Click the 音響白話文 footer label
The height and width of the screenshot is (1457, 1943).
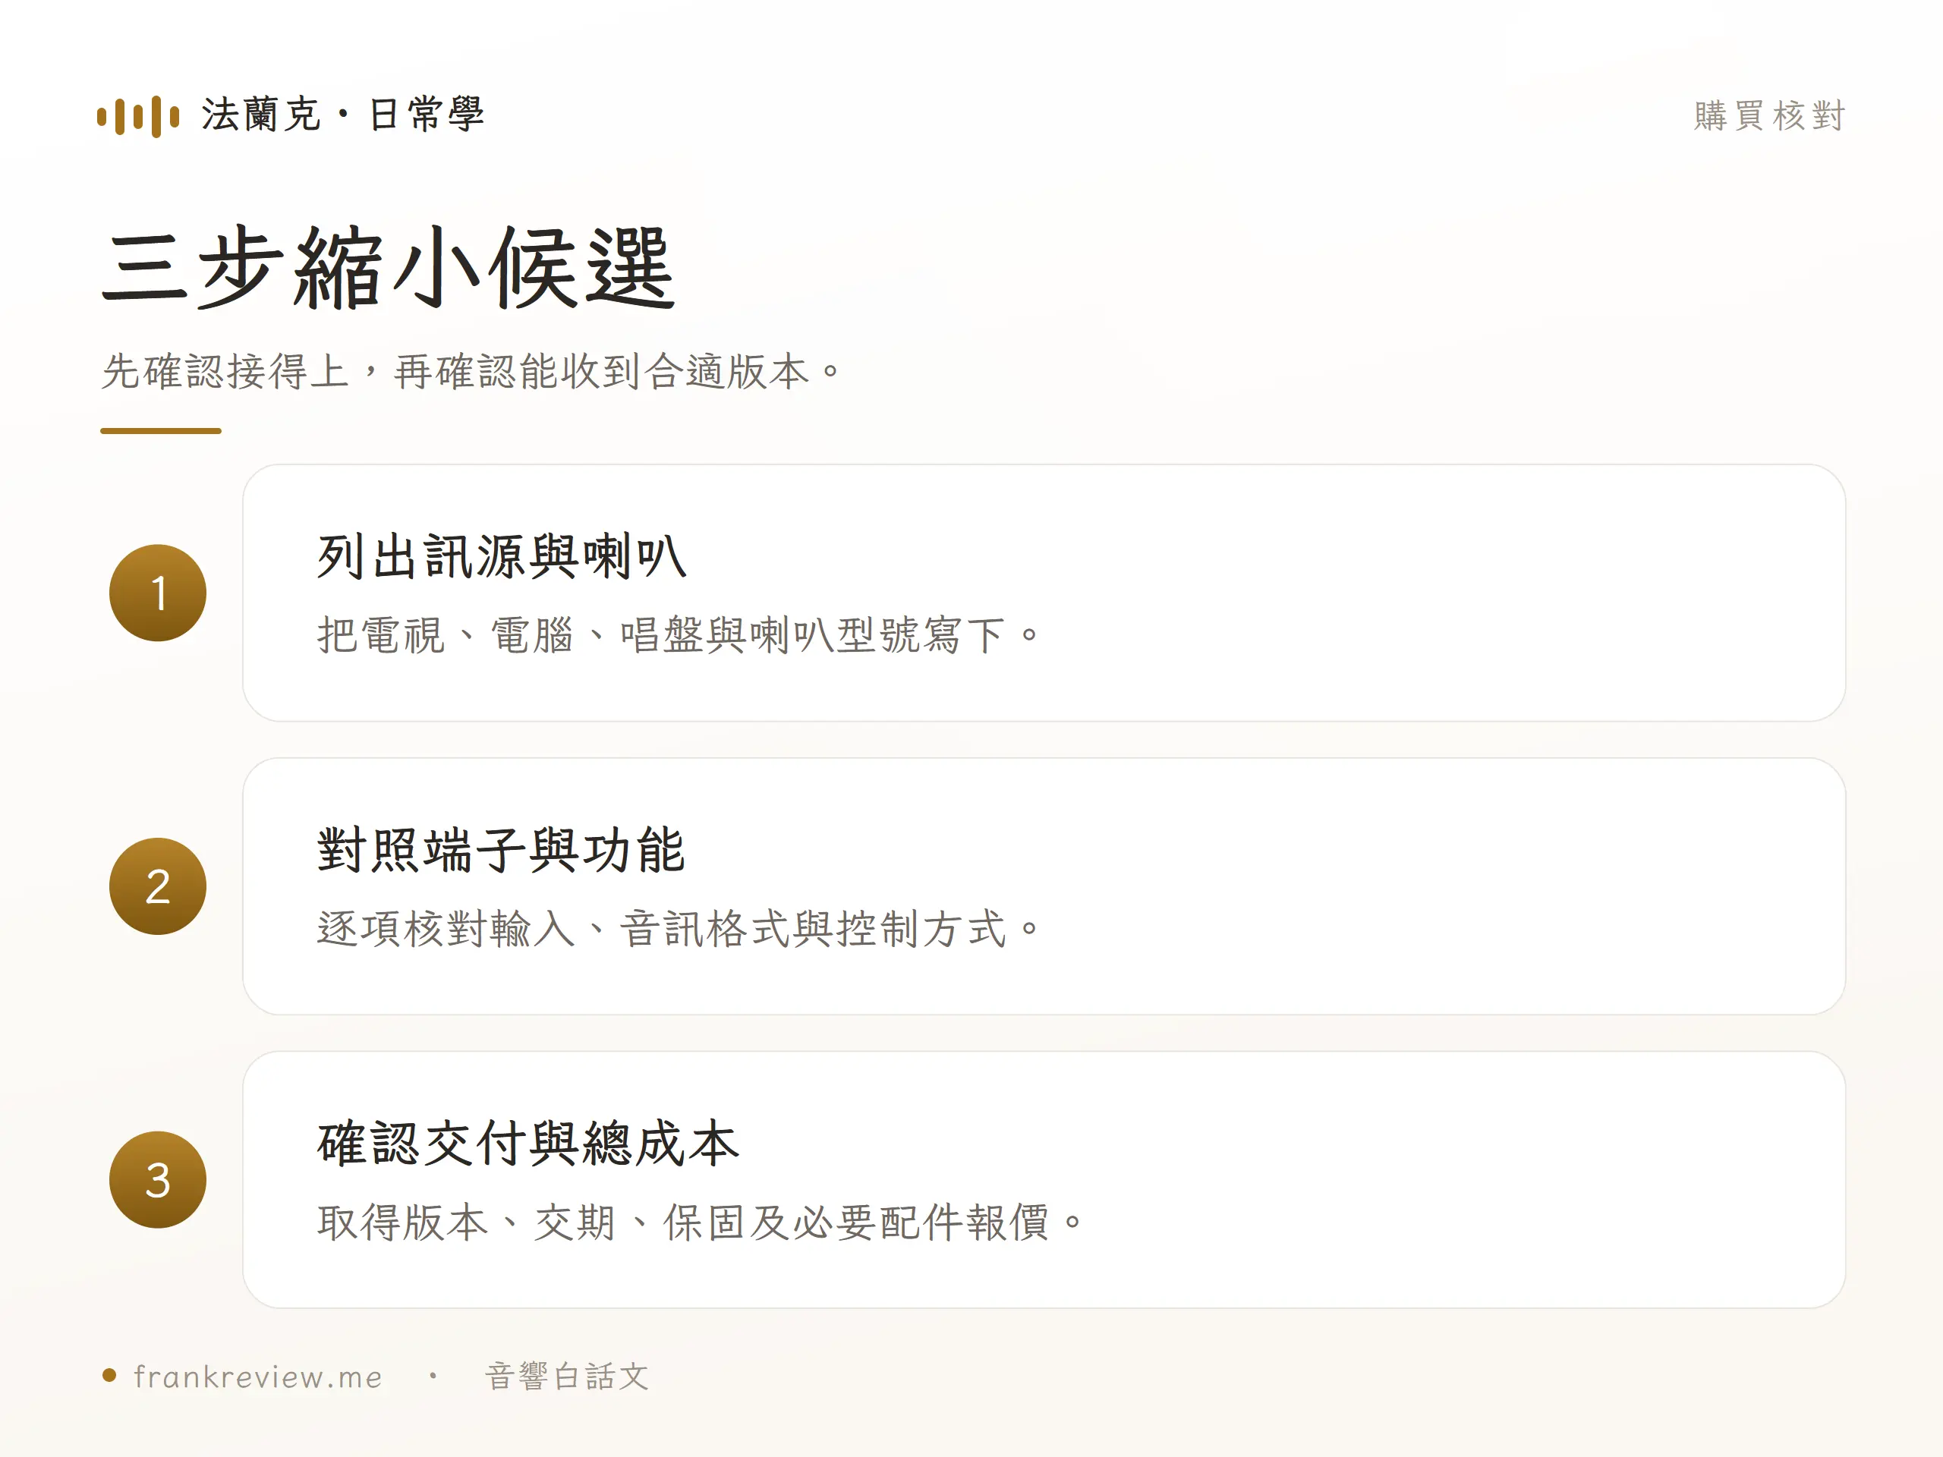tap(568, 1377)
